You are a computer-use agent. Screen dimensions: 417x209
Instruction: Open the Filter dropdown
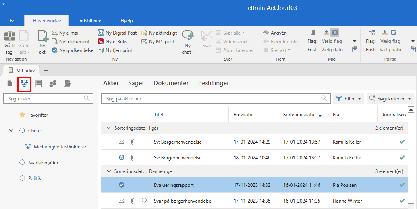pyautogui.click(x=348, y=99)
